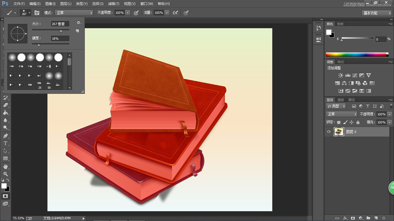Open the 基本功能 workspace dropdown
This screenshot has width=394, height=221.
(x=377, y=13)
